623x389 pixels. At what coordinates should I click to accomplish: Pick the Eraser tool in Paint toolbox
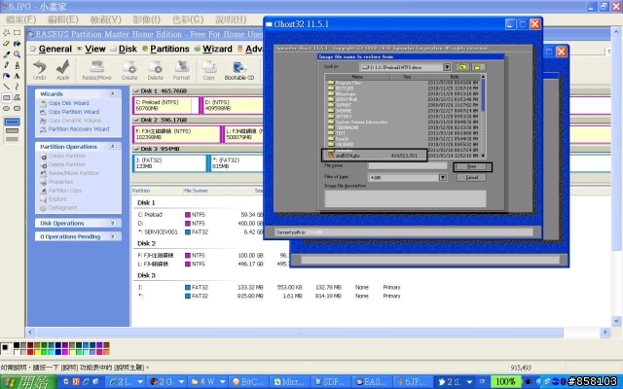pos(7,43)
